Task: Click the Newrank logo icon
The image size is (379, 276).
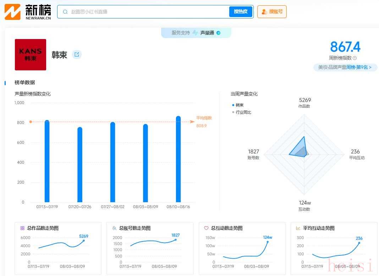Action: click(12, 12)
